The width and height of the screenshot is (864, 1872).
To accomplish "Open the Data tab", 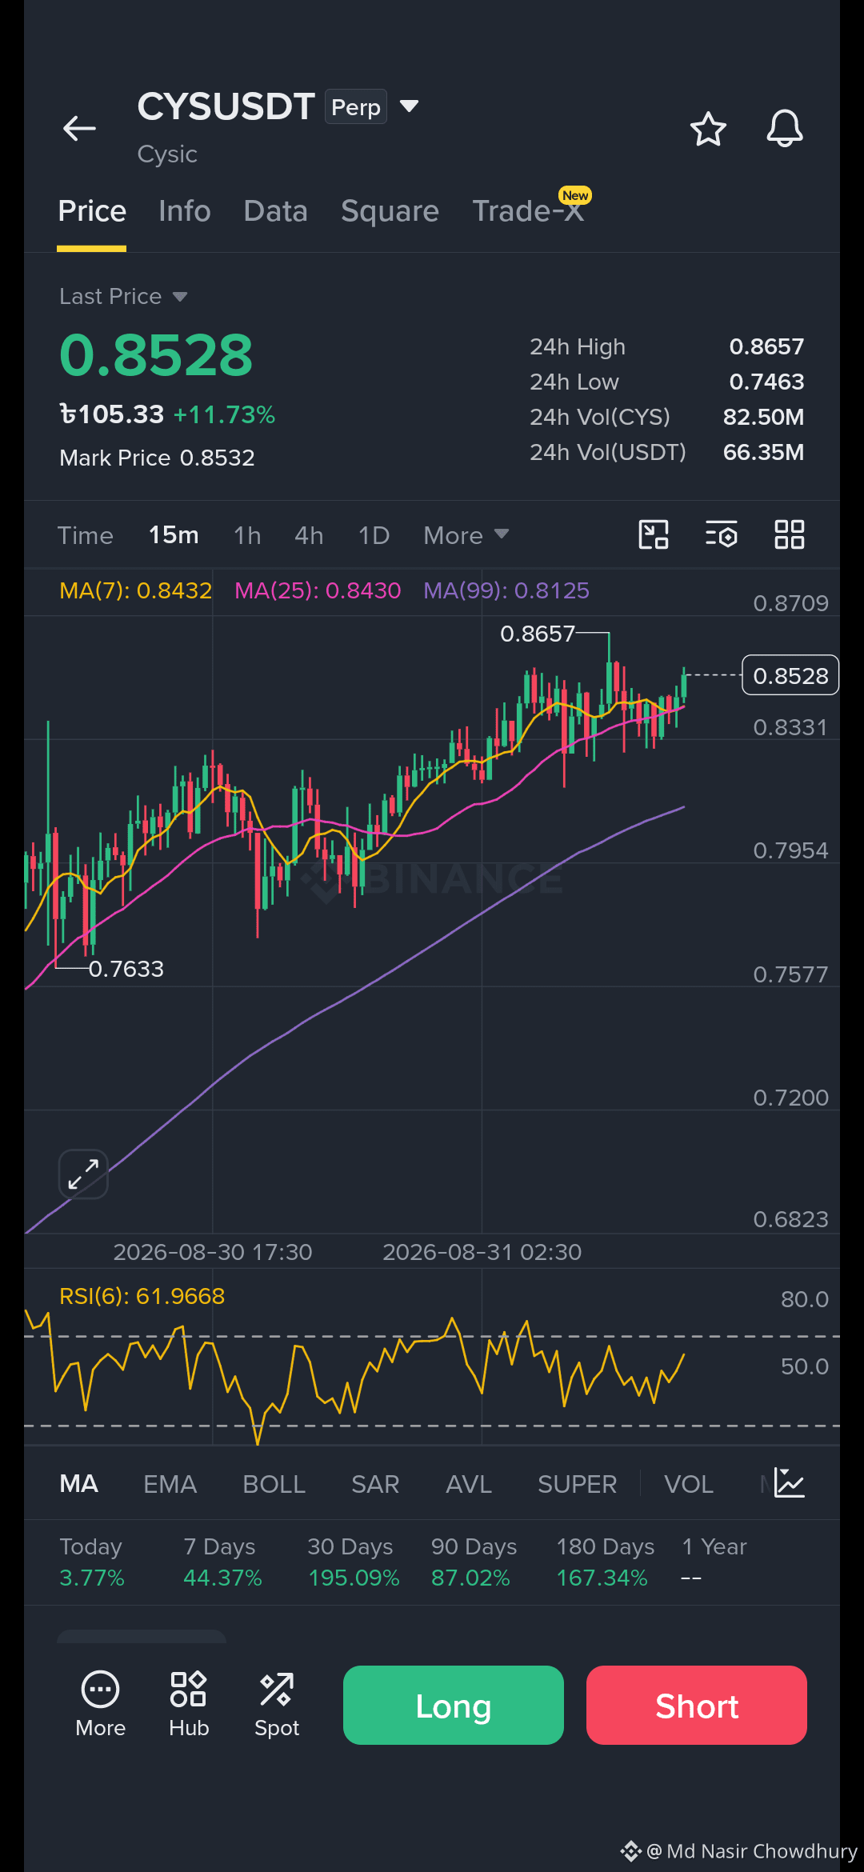I will 276,211.
